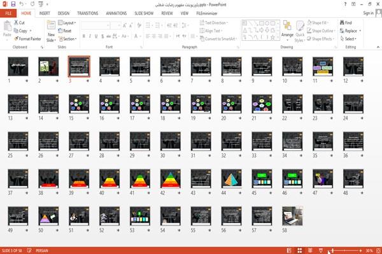Toggle Justify alignment in Paragraph
Screen dimensions: 382x254
[x=166, y=36]
